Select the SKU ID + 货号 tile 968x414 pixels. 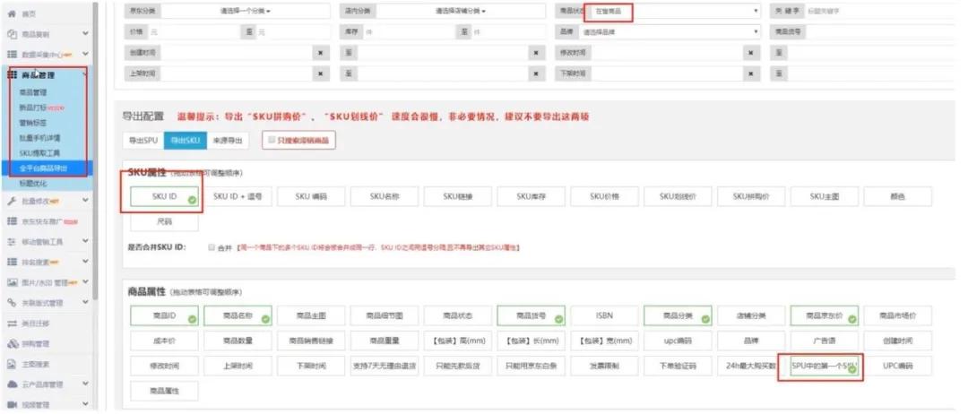click(238, 197)
